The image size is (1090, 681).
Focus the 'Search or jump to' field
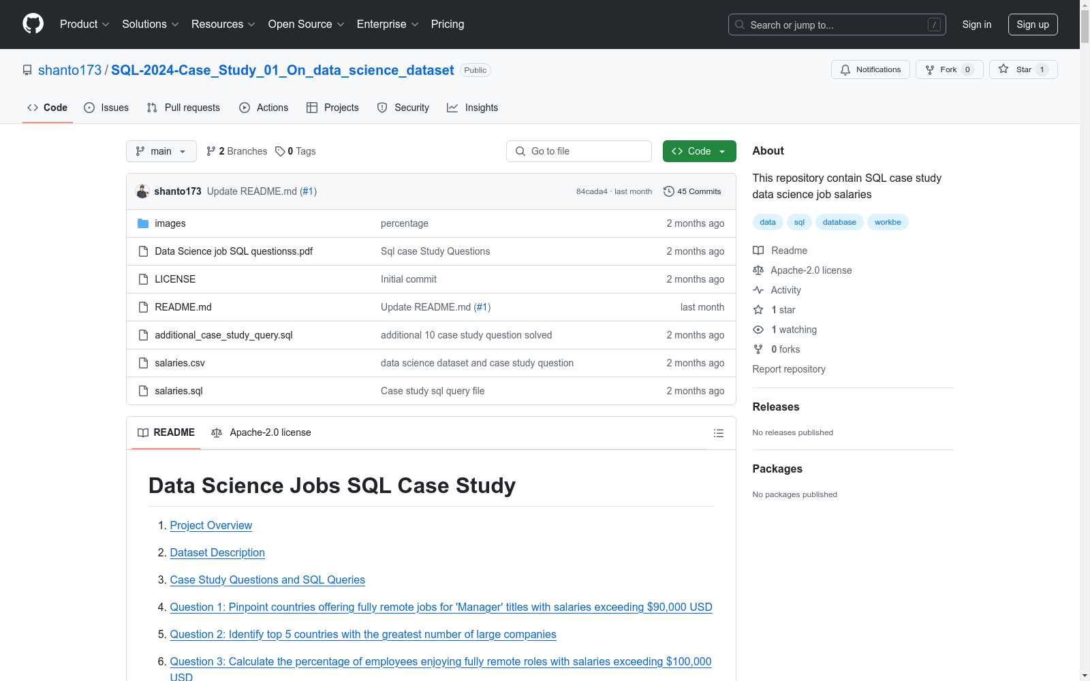837,25
